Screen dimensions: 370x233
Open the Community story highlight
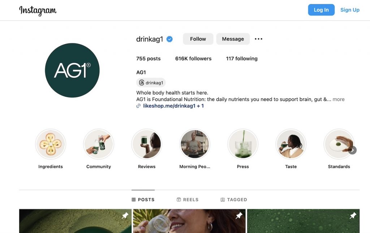click(x=99, y=144)
